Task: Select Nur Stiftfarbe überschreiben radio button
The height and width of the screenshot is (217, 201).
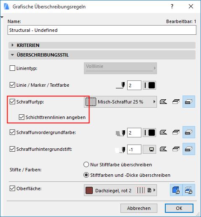Action: tap(86, 165)
